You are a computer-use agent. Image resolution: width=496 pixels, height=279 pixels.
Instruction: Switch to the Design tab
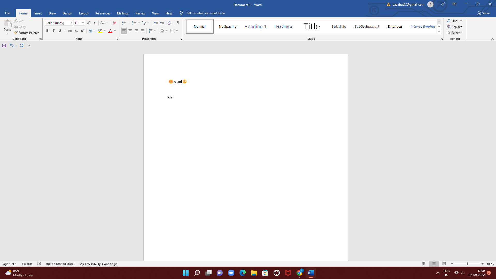pos(67,13)
